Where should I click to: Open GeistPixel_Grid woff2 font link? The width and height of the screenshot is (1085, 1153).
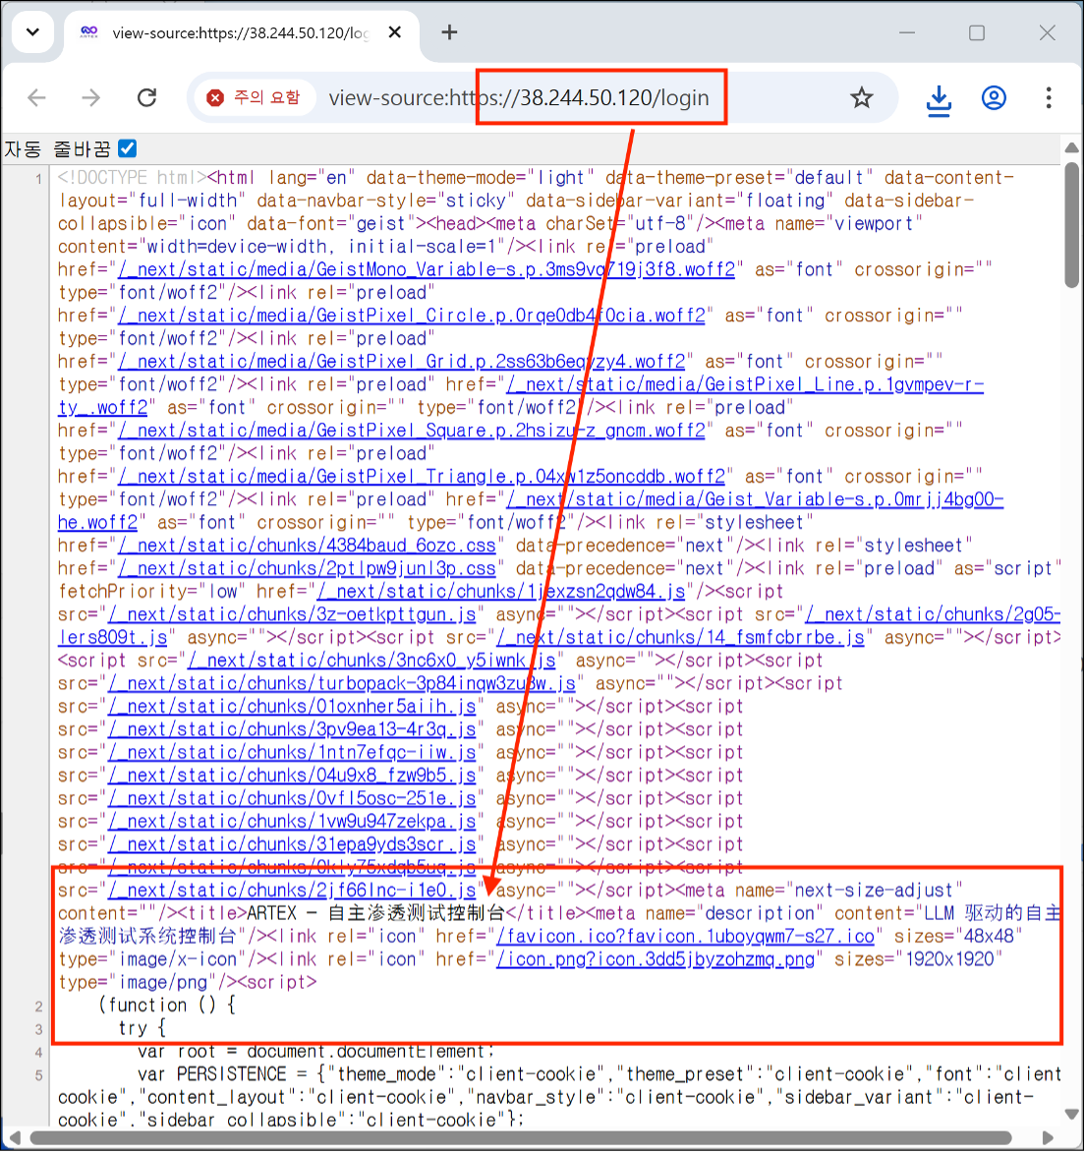tap(401, 362)
